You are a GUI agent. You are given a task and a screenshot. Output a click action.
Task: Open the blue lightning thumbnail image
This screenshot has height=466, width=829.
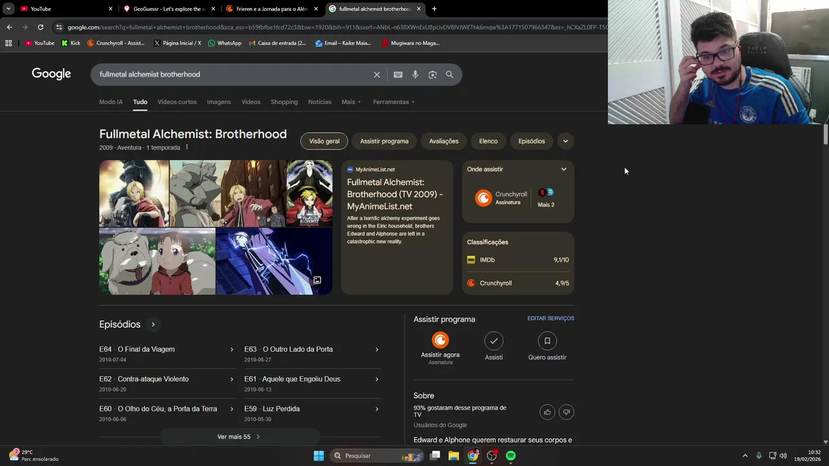pos(274,261)
